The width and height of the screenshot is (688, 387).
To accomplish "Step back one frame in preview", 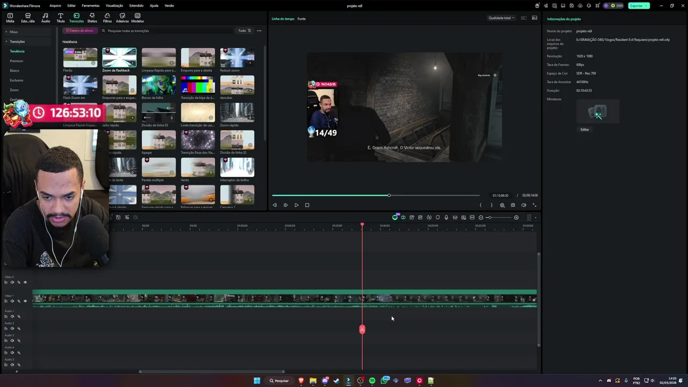I will click(x=275, y=205).
